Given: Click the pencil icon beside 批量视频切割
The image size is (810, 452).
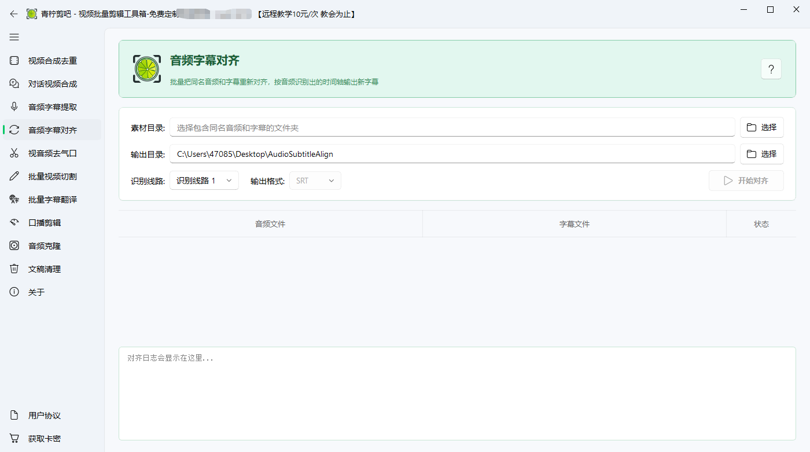Looking at the screenshot, I should [14, 177].
